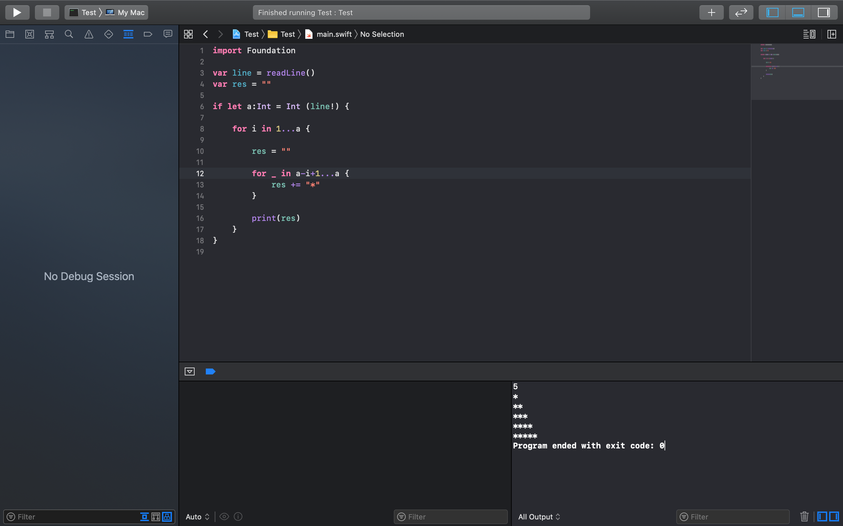The image size is (843, 526).
Task: Click main.swift in the jump bar
Action: pos(333,34)
